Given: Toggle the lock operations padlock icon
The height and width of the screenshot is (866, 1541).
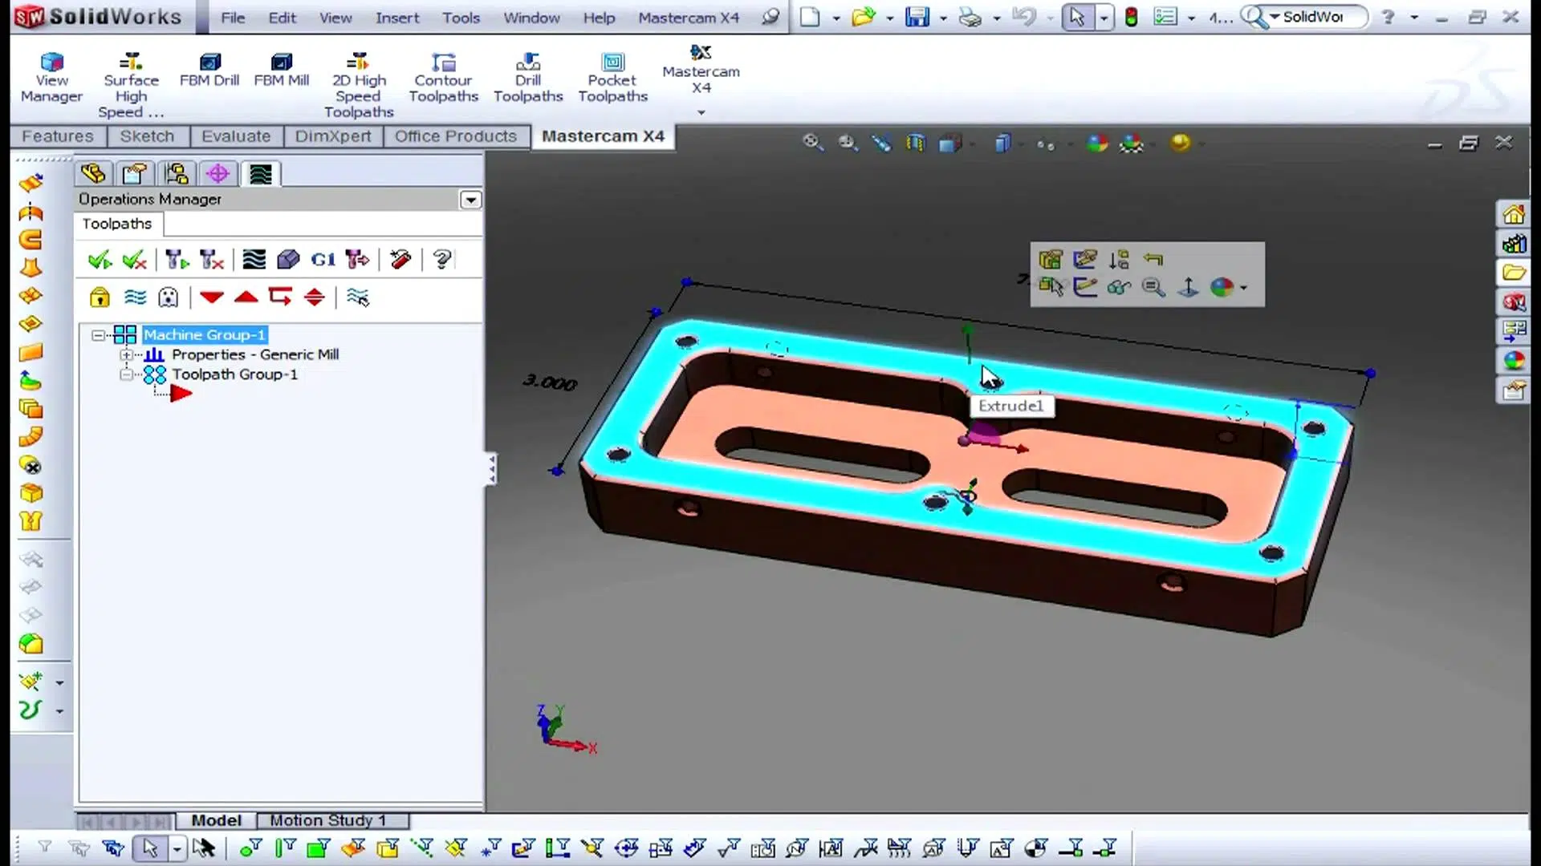Looking at the screenshot, I should (x=100, y=297).
